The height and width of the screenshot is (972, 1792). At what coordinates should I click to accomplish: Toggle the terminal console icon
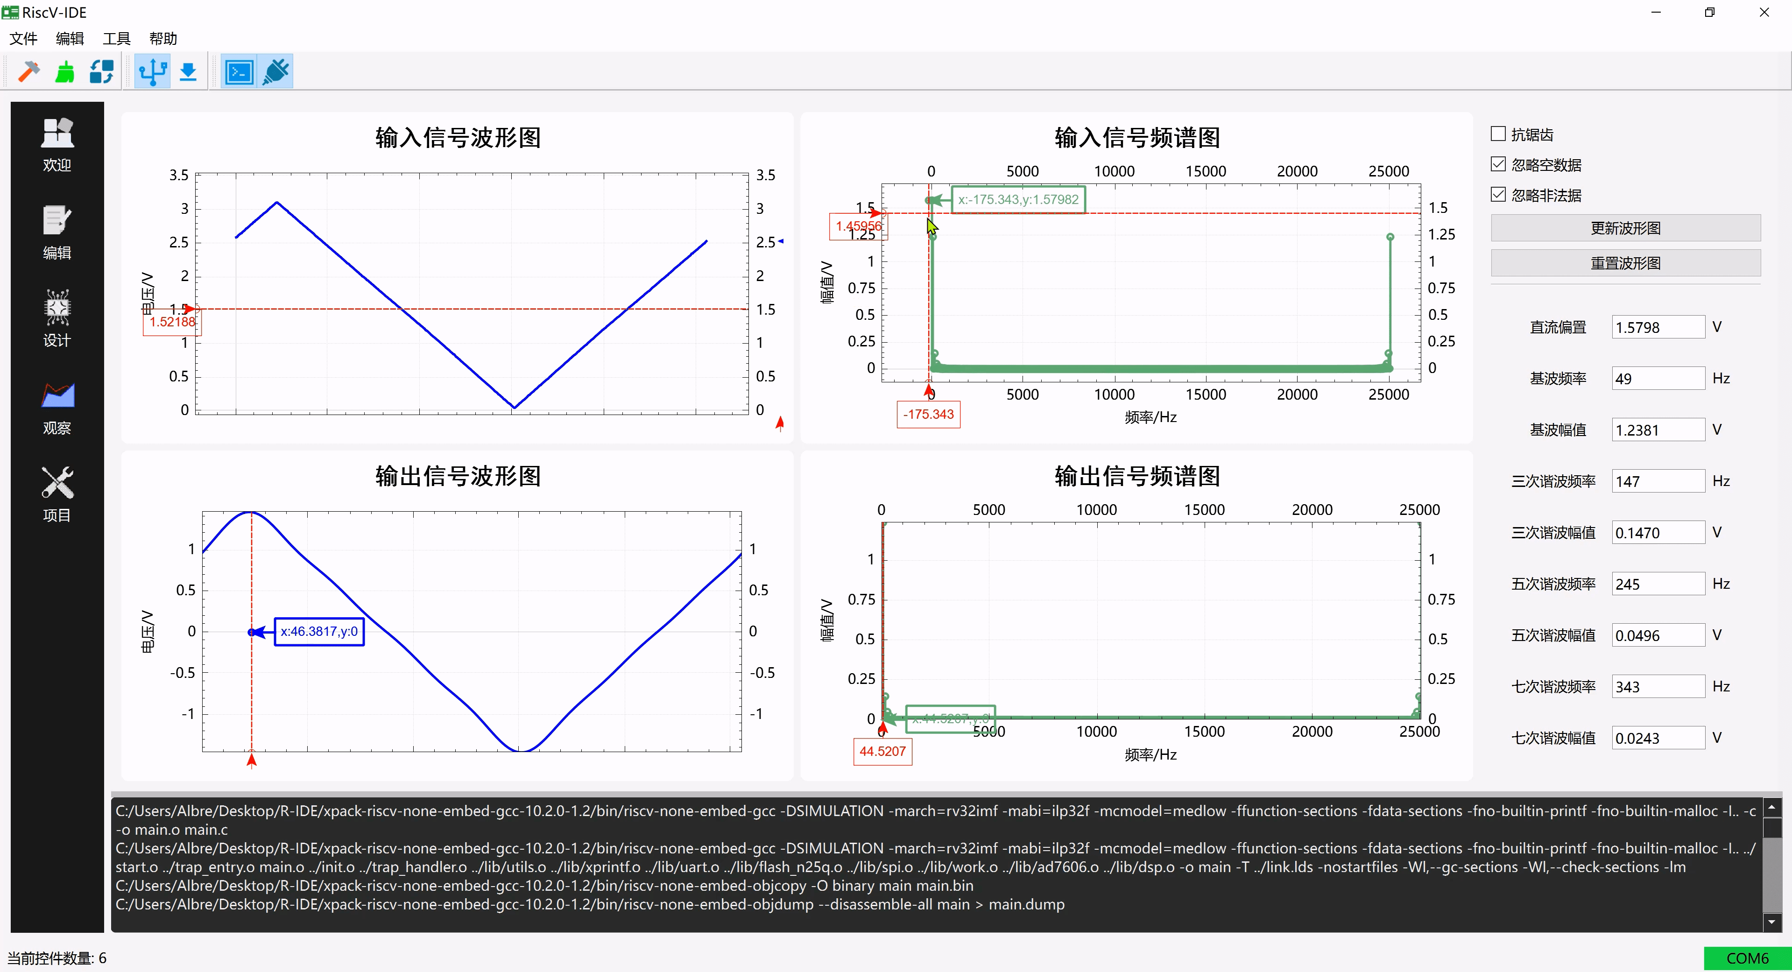[x=240, y=72]
